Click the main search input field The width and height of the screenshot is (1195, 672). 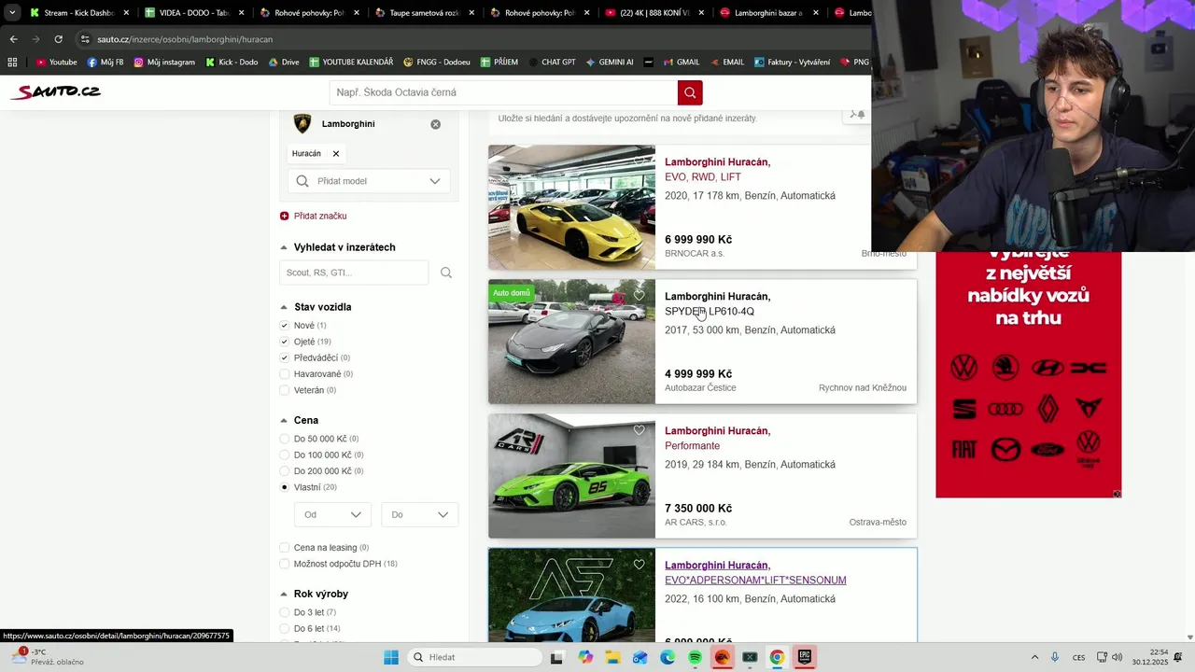pyautogui.click(x=503, y=92)
